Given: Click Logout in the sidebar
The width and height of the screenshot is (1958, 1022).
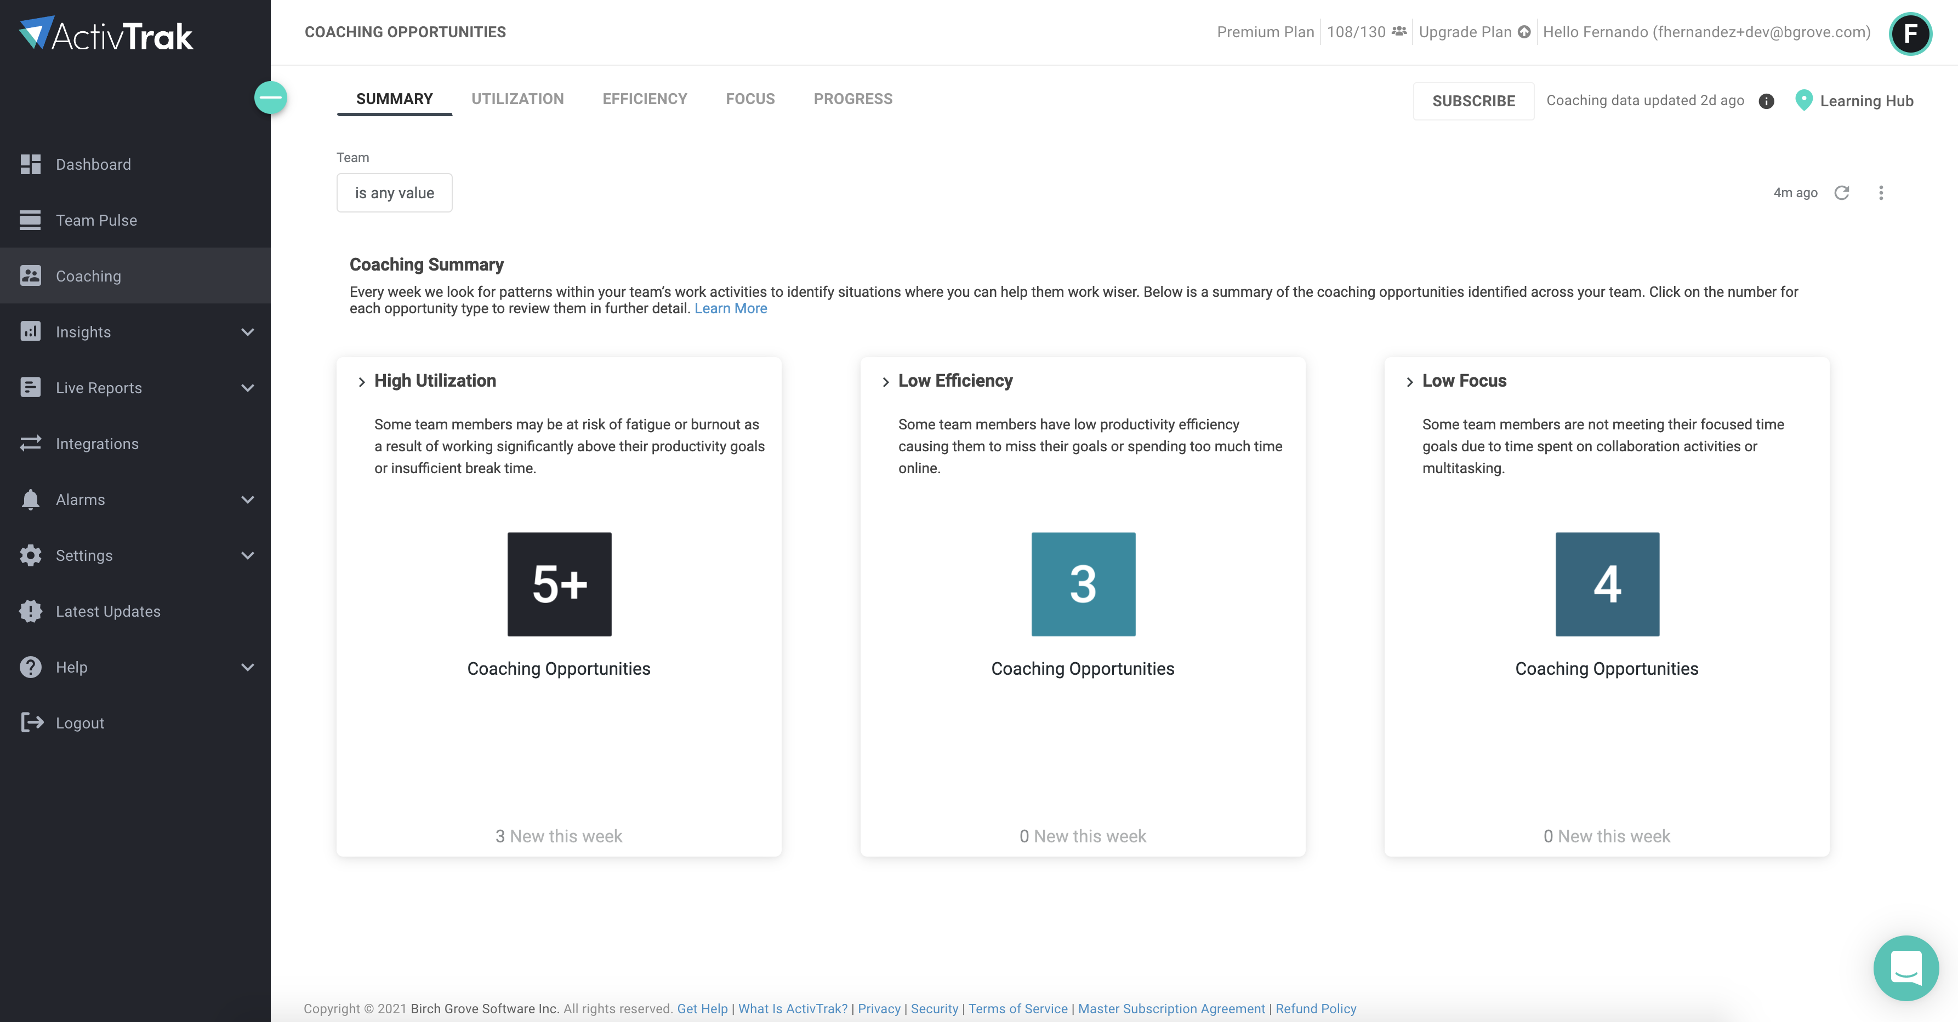Looking at the screenshot, I should coord(135,723).
